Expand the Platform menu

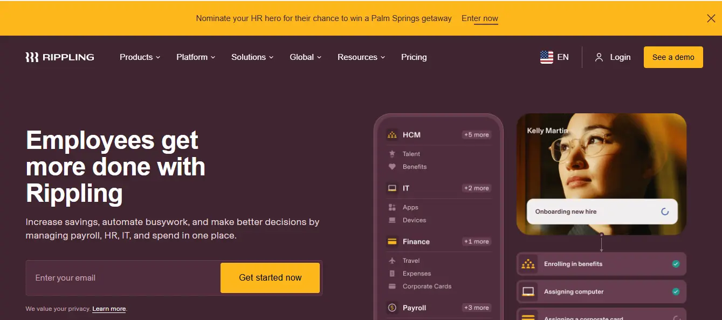point(196,57)
